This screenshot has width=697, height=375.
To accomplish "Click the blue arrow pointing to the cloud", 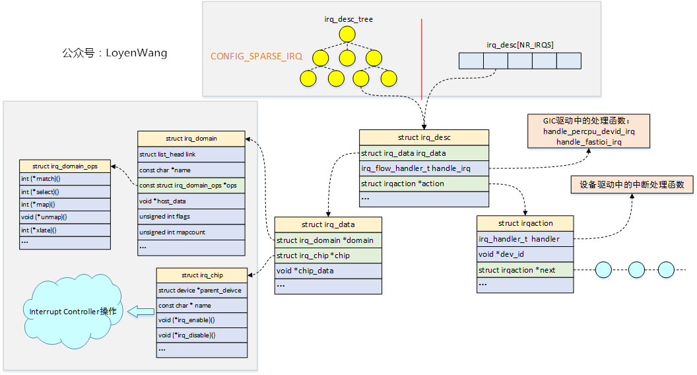I will [x=140, y=312].
